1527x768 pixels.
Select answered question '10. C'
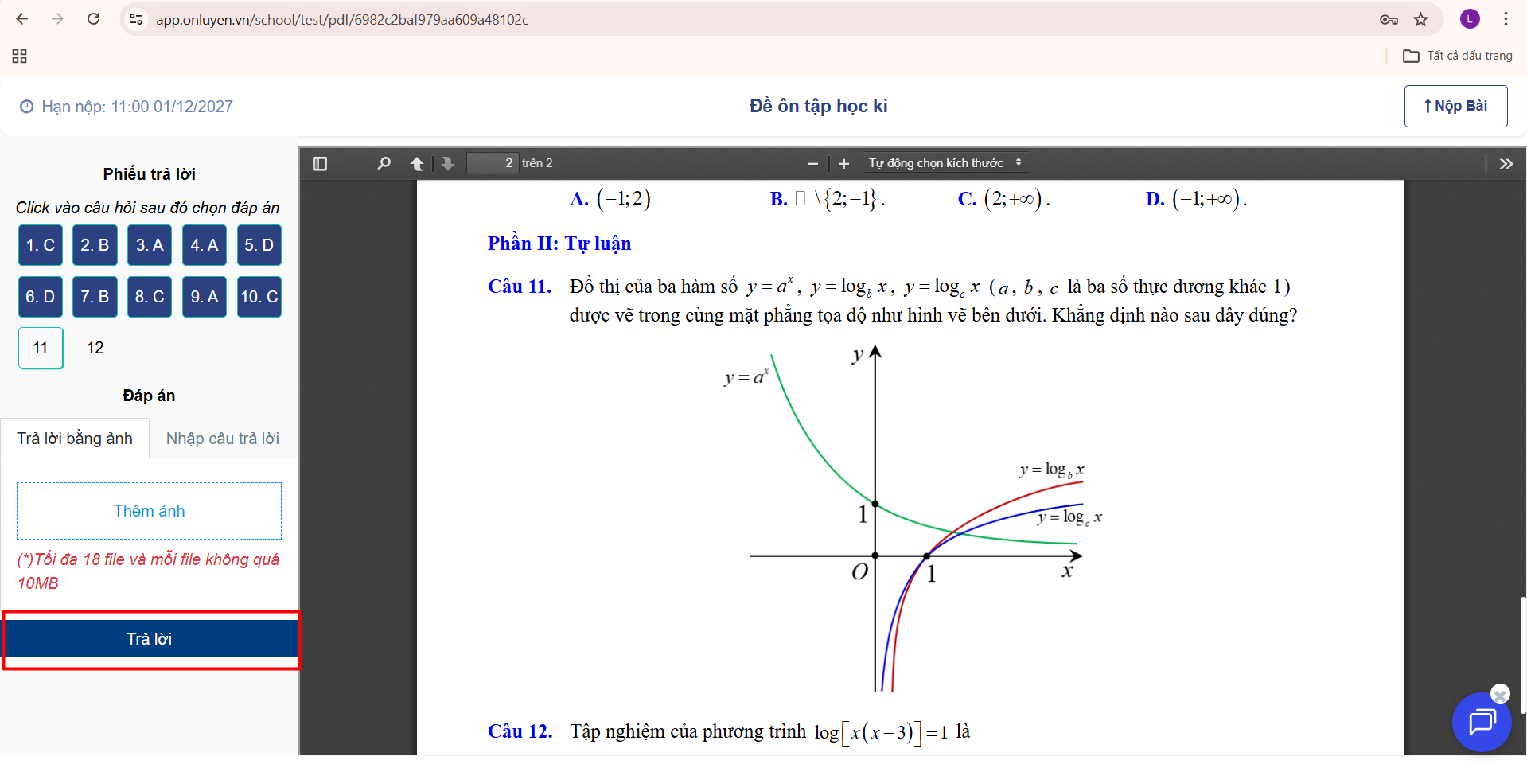coord(259,297)
